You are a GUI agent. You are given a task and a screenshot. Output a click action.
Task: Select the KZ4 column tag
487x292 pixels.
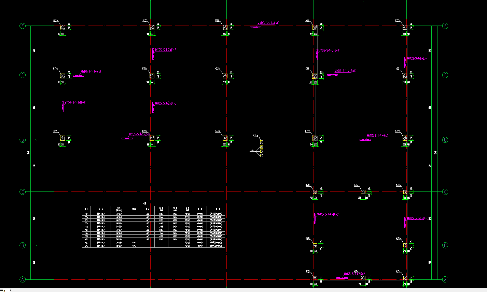tap(252, 150)
